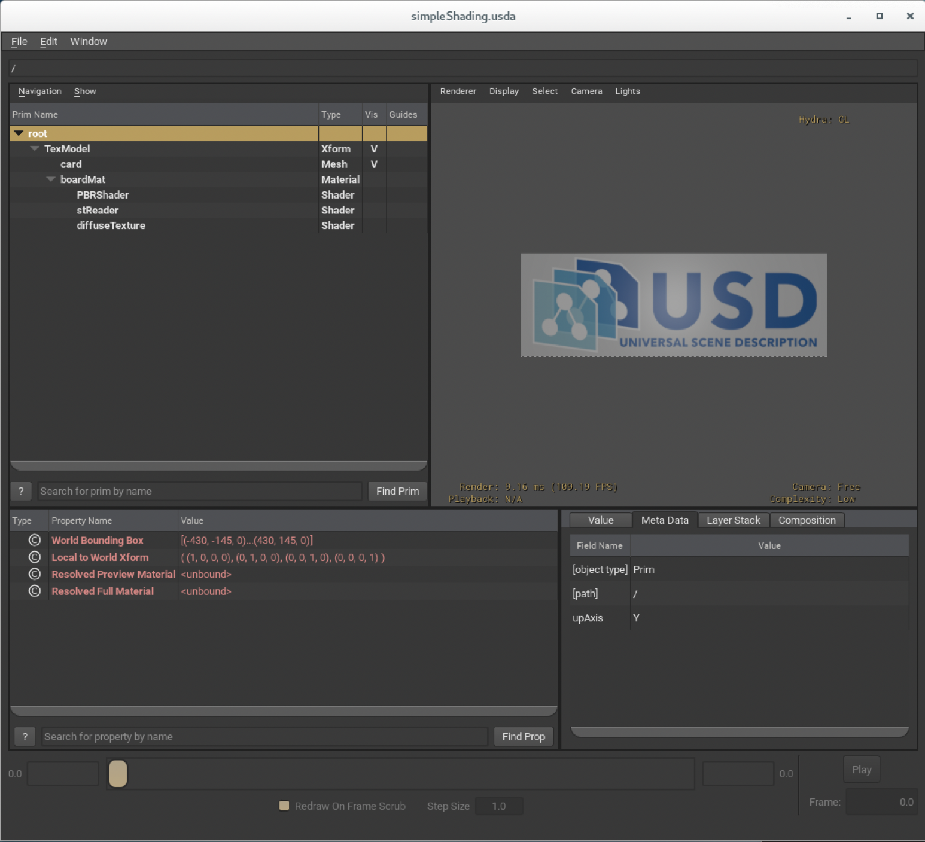Screen dimensions: 925x842
Task: Open the Edit menu
Action: [x=48, y=41]
